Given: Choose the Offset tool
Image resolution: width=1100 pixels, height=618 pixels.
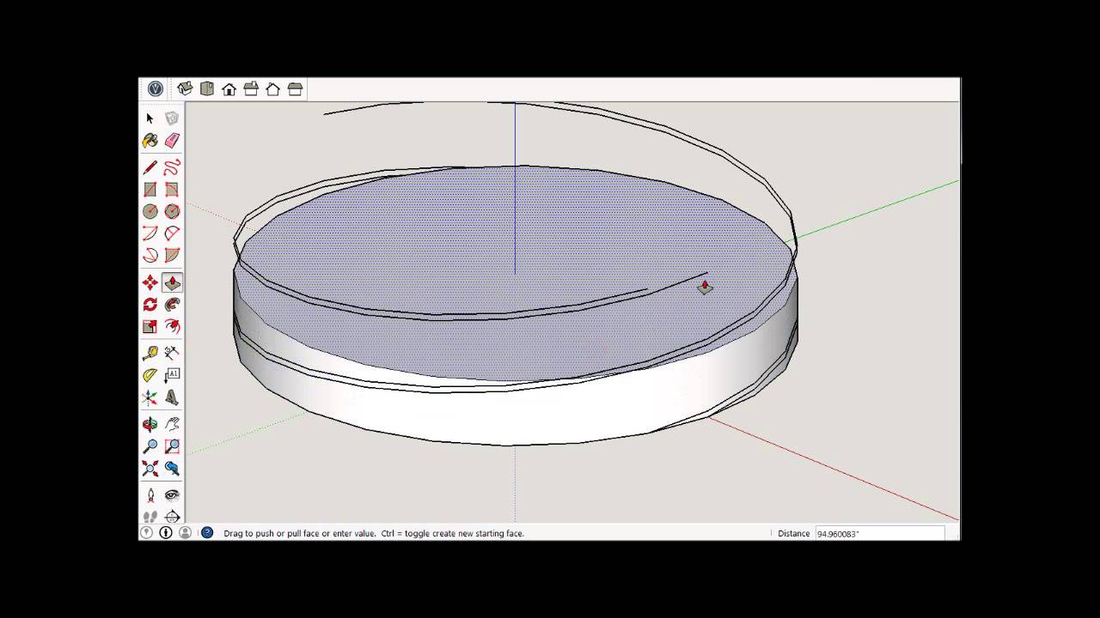Looking at the screenshot, I should [172, 326].
